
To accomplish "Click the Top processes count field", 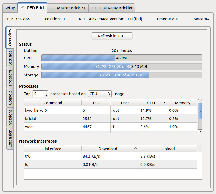I will 39,94.
